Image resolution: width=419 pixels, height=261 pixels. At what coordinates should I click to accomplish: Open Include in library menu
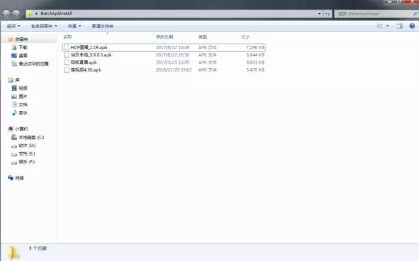44,26
